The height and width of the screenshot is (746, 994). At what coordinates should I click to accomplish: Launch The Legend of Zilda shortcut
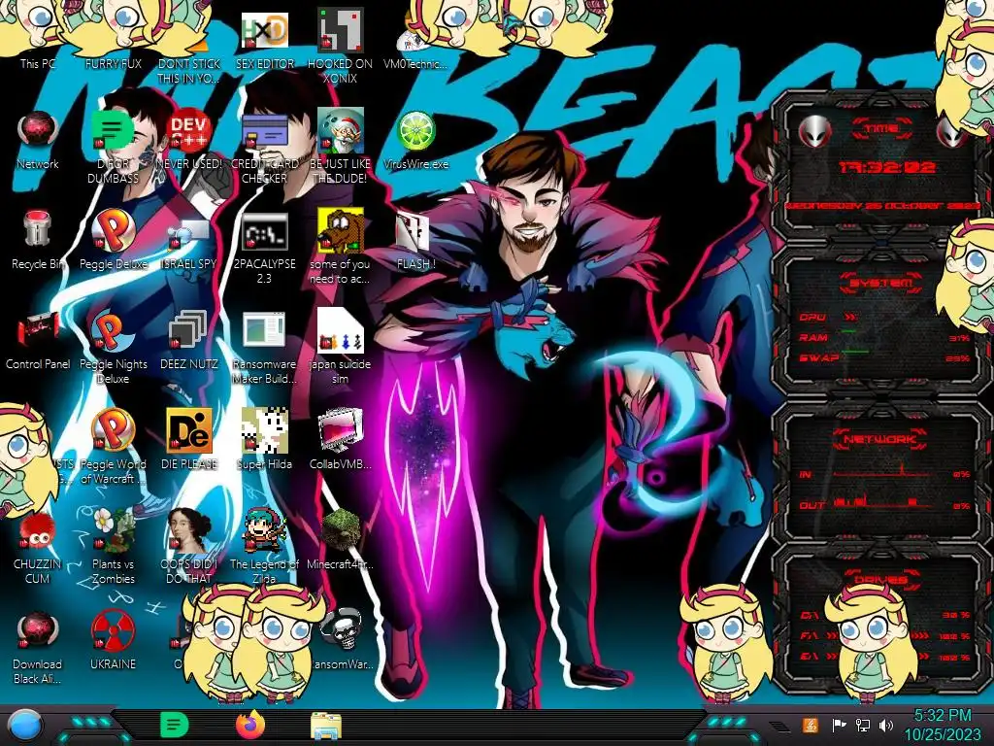point(264,531)
